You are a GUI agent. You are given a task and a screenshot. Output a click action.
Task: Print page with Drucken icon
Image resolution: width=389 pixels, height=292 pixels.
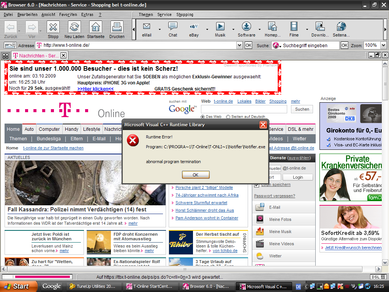coord(117,27)
